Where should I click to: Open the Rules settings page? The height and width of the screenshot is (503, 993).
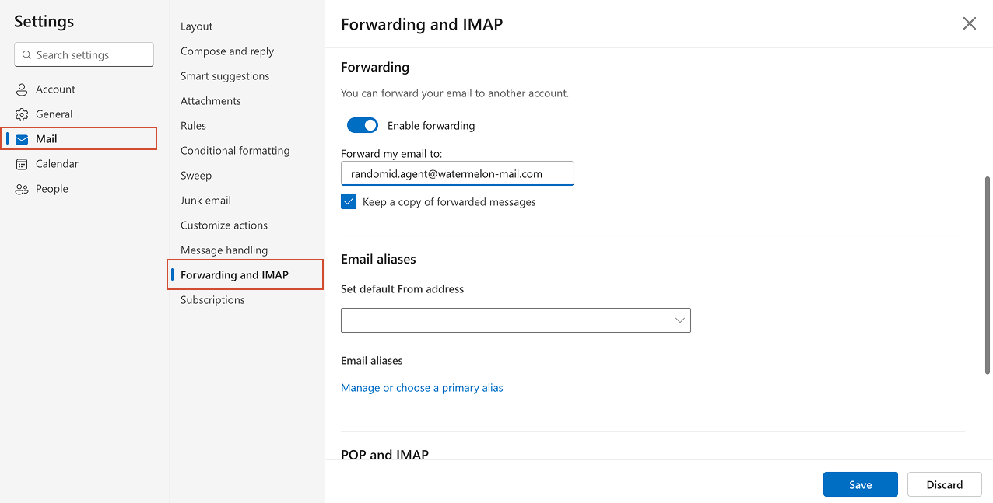point(192,125)
